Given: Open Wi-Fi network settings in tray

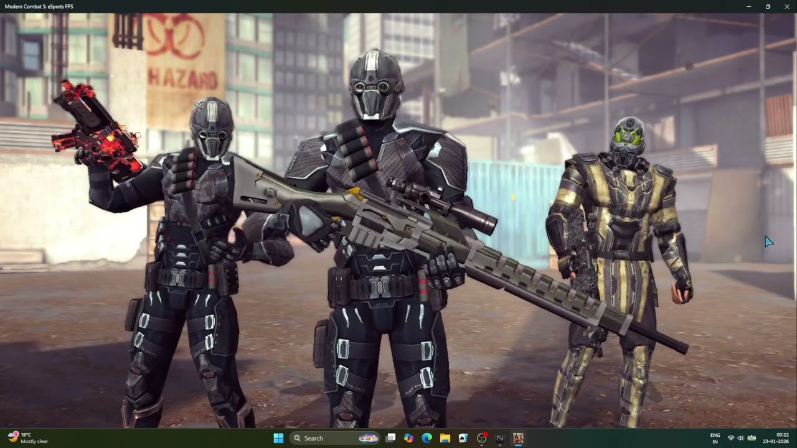Looking at the screenshot, I should [731, 438].
